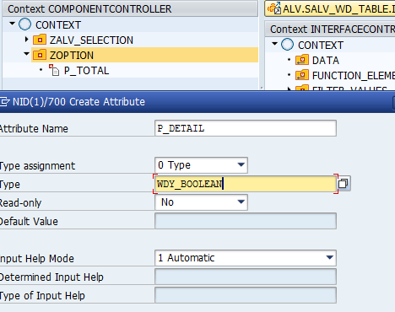Image resolution: width=395 pixels, height=312 pixels.
Task: Click the ALV.SALV_WD_TABLE component usage icon
Action: click(274, 8)
